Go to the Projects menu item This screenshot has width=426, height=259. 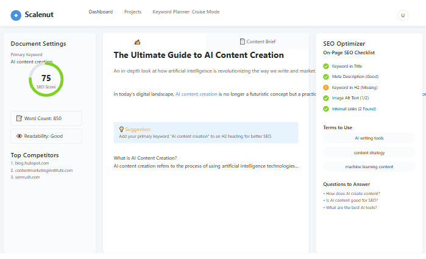133,12
